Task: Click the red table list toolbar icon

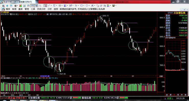Action: 3,6
